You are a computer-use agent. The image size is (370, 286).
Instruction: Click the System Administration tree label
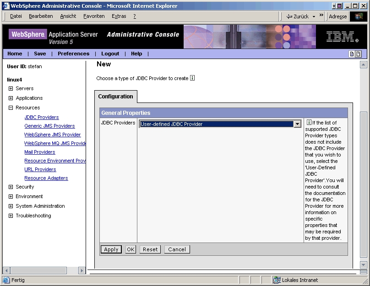40,206
